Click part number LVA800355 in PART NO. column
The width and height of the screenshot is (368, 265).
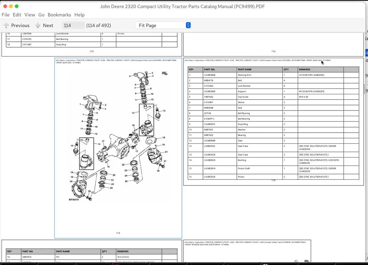[x=210, y=146]
